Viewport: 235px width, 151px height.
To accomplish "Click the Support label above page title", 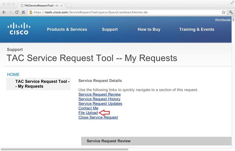I will (15, 50).
